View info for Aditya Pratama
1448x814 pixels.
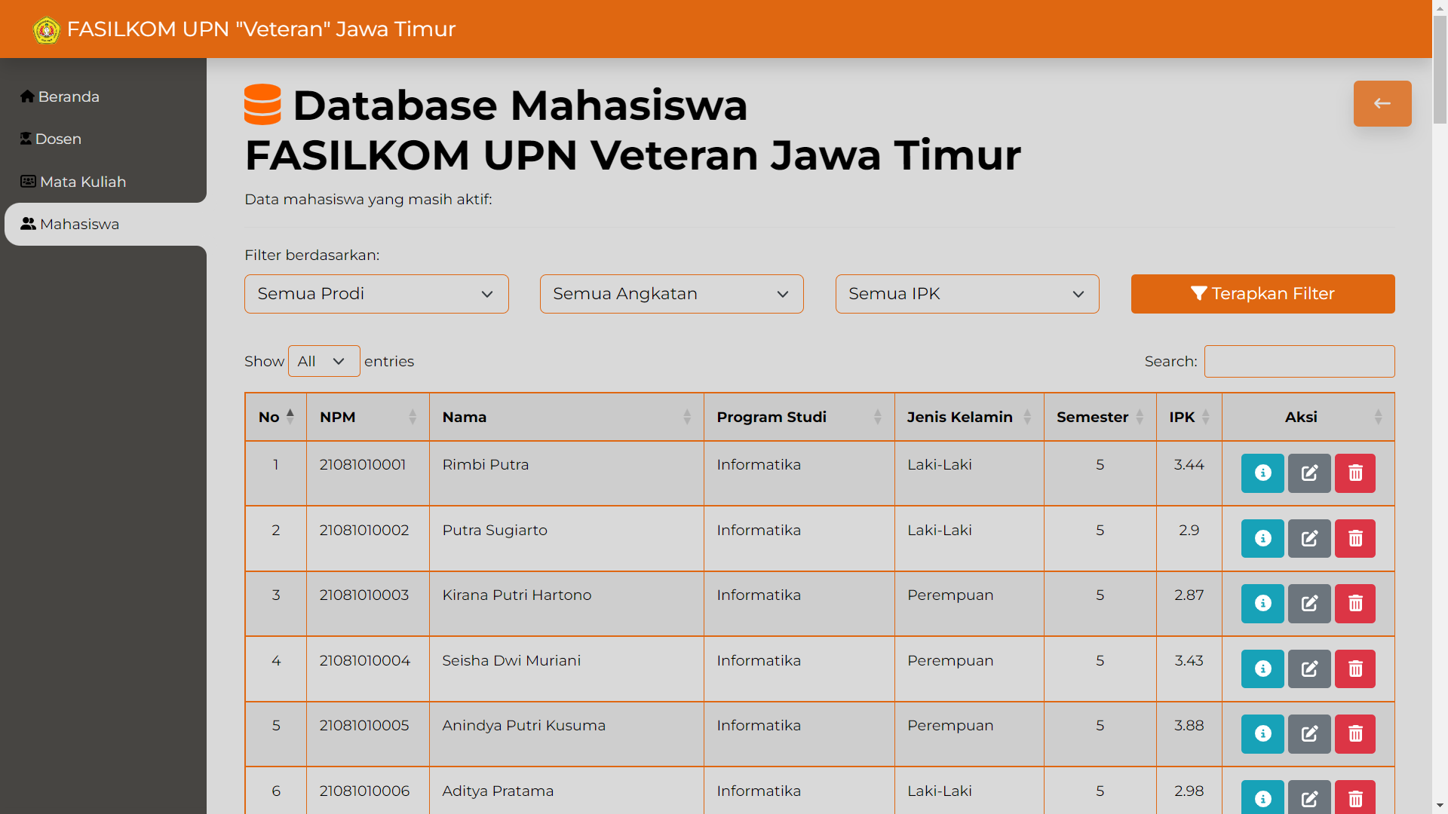tap(1262, 797)
